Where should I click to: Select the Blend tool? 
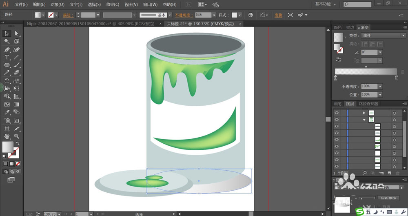tap(17, 112)
